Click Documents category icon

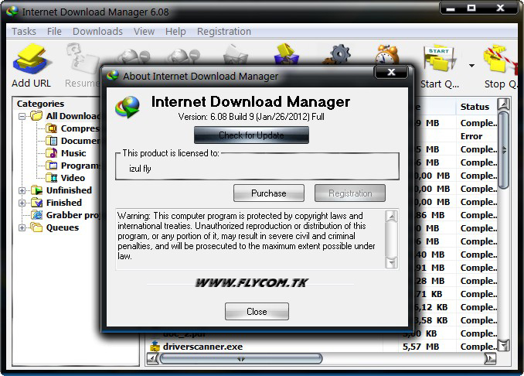[x=52, y=141]
